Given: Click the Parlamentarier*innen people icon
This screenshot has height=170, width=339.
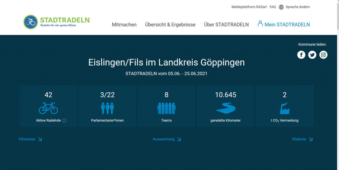Looking at the screenshot, I should (107, 108).
